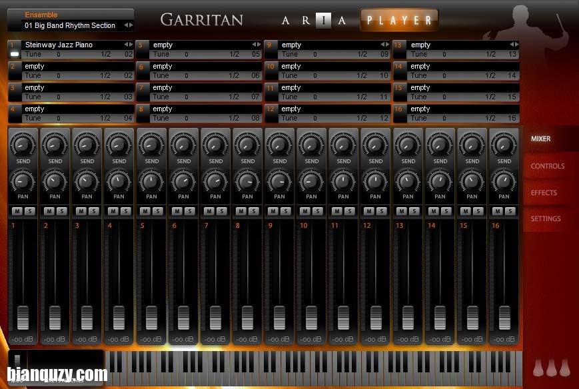The height and width of the screenshot is (389, 579).
Task: Turn the SEND knob on channel 1
Action: [23, 145]
